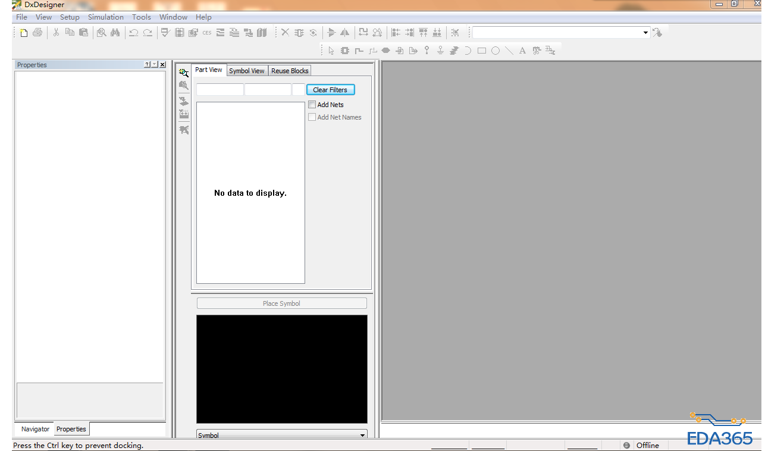Choose the Select pointer tool
The width and height of the screenshot is (762, 451).
331,51
